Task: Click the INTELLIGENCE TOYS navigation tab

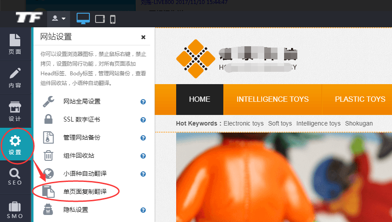Action: point(273,99)
